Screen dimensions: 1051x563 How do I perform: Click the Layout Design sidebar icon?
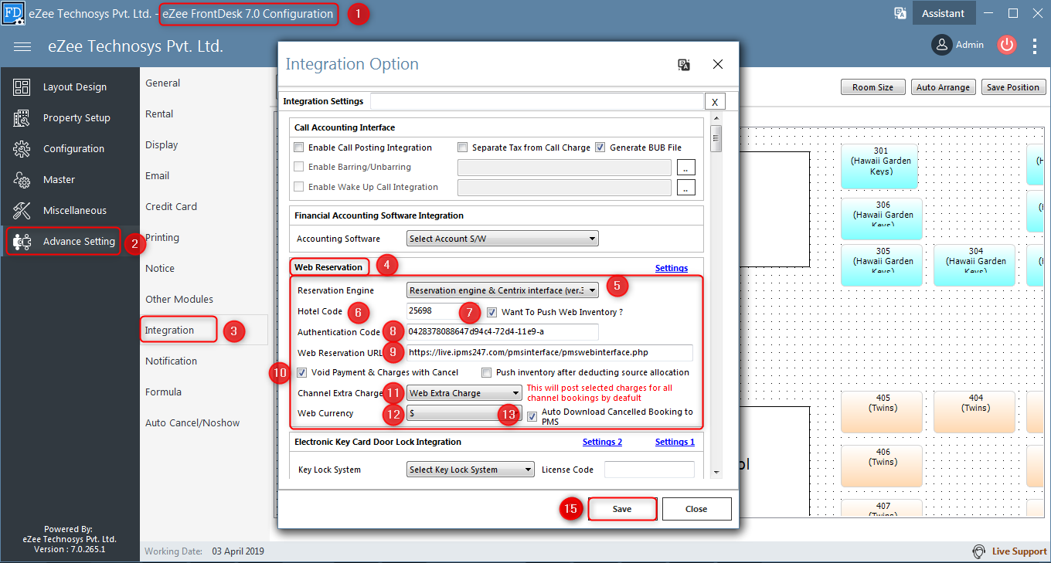click(x=22, y=87)
